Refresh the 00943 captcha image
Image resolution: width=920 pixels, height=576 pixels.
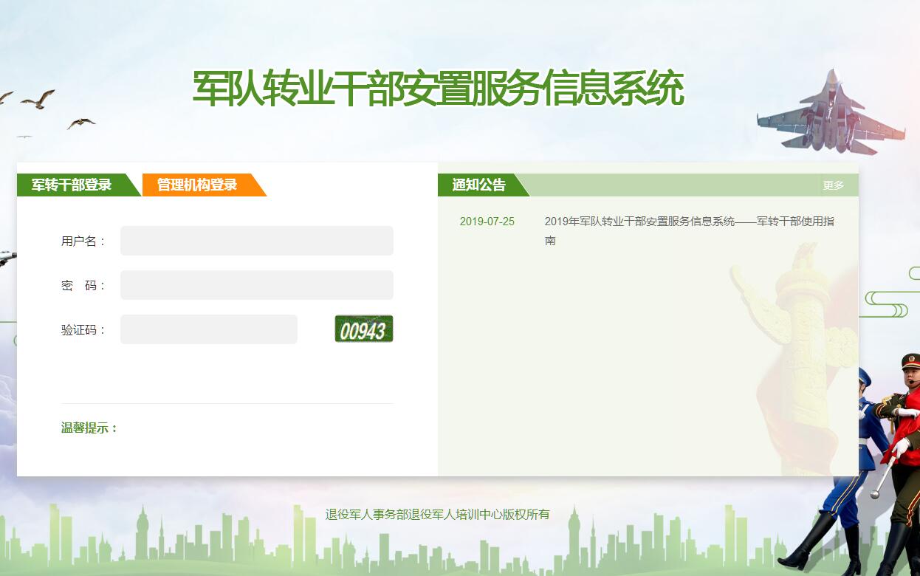coord(363,329)
